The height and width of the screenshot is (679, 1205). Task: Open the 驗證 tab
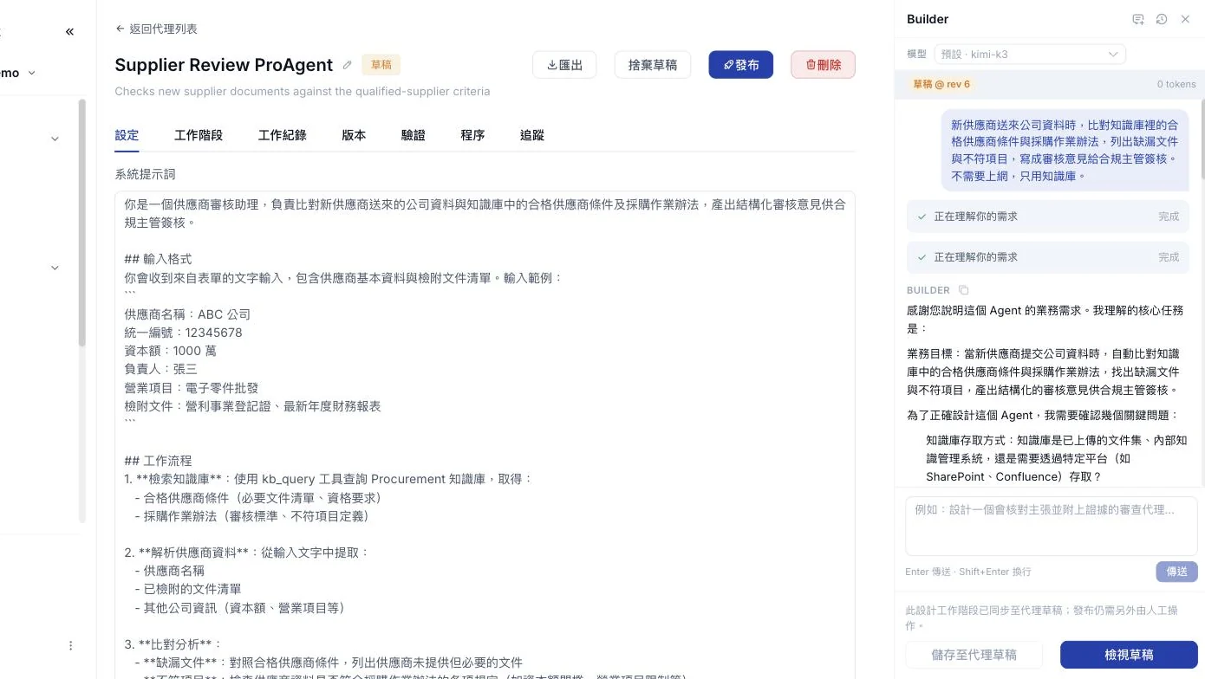[x=414, y=135]
